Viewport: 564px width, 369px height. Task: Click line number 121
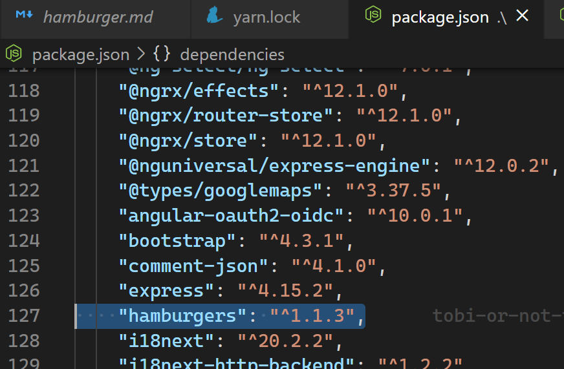point(24,166)
